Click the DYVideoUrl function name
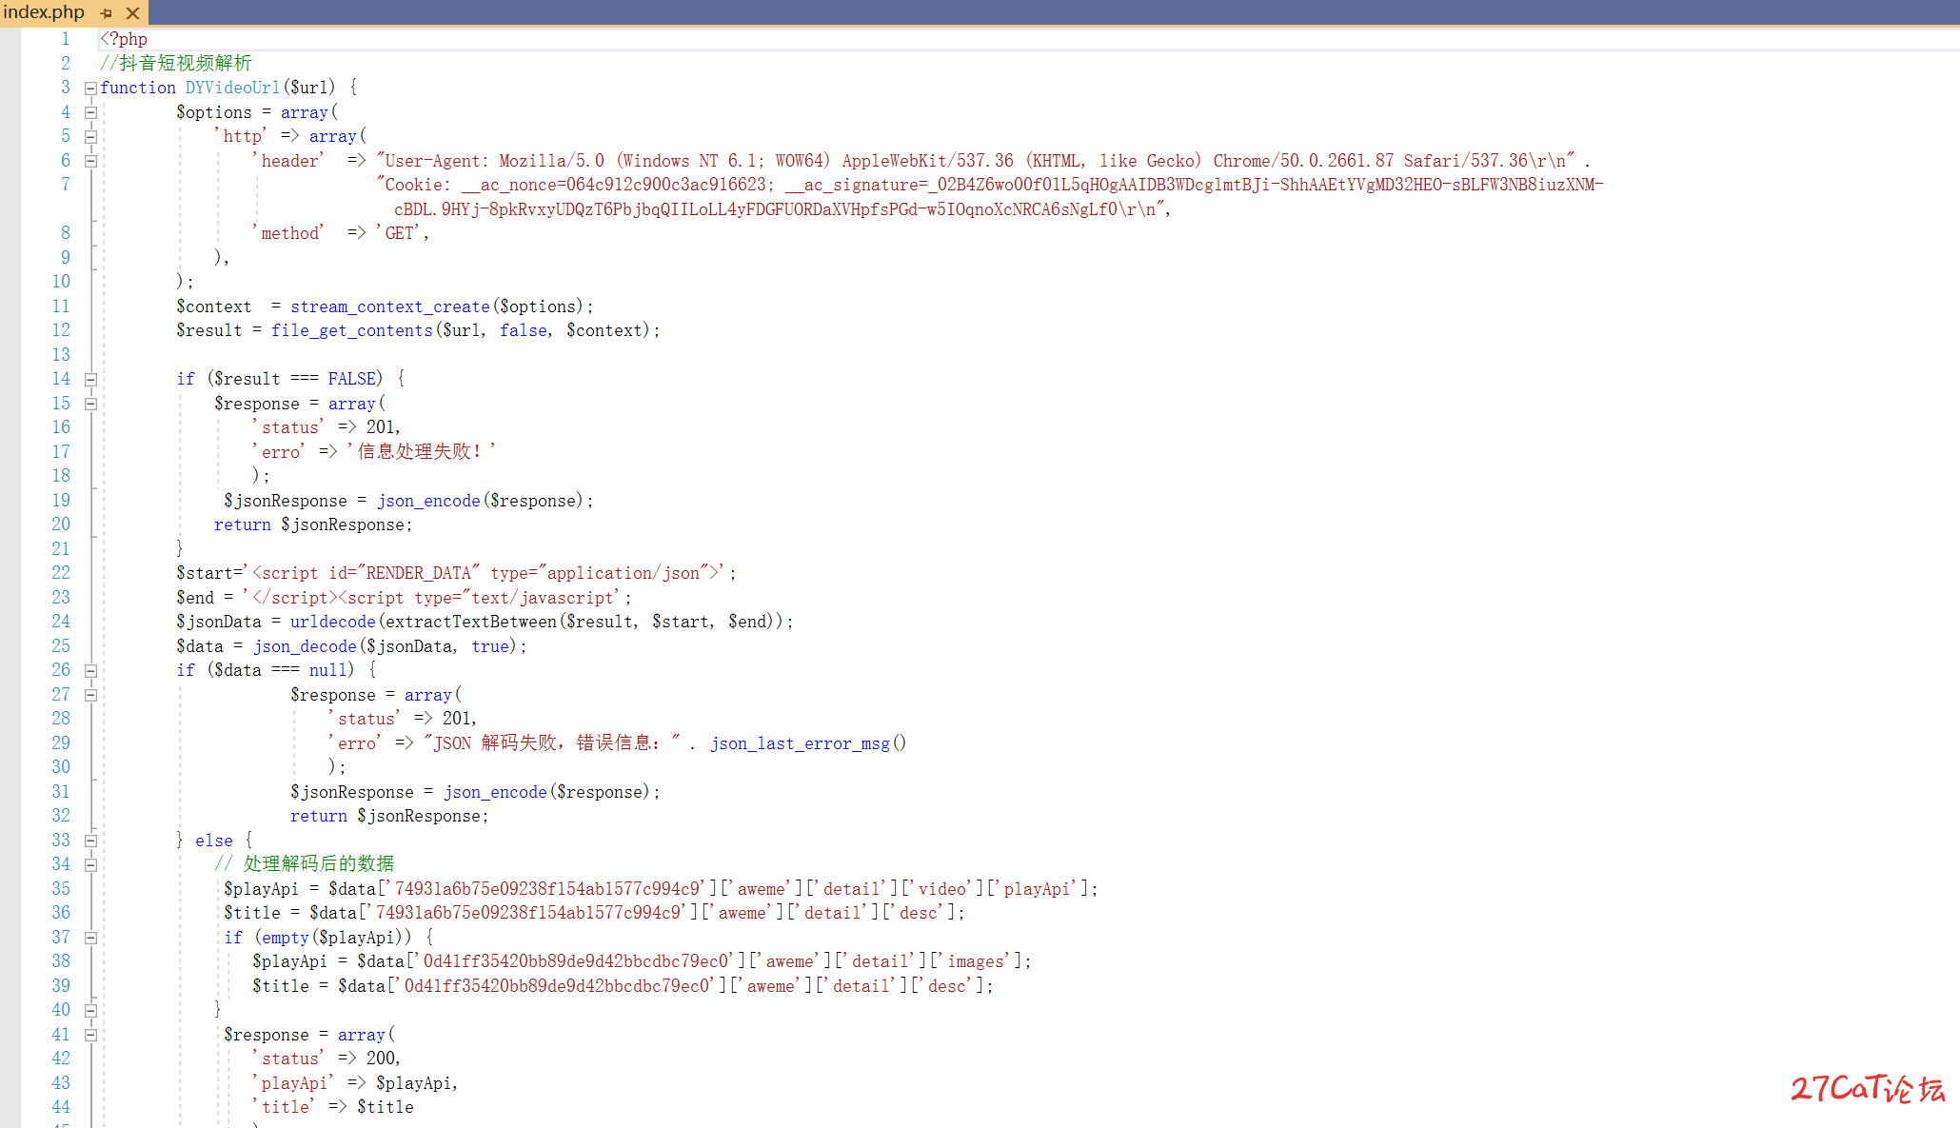 233,88
